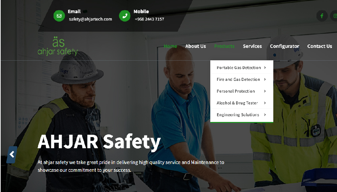Open the Home navigation item
Screen dimensions: 337x192
(170, 46)
